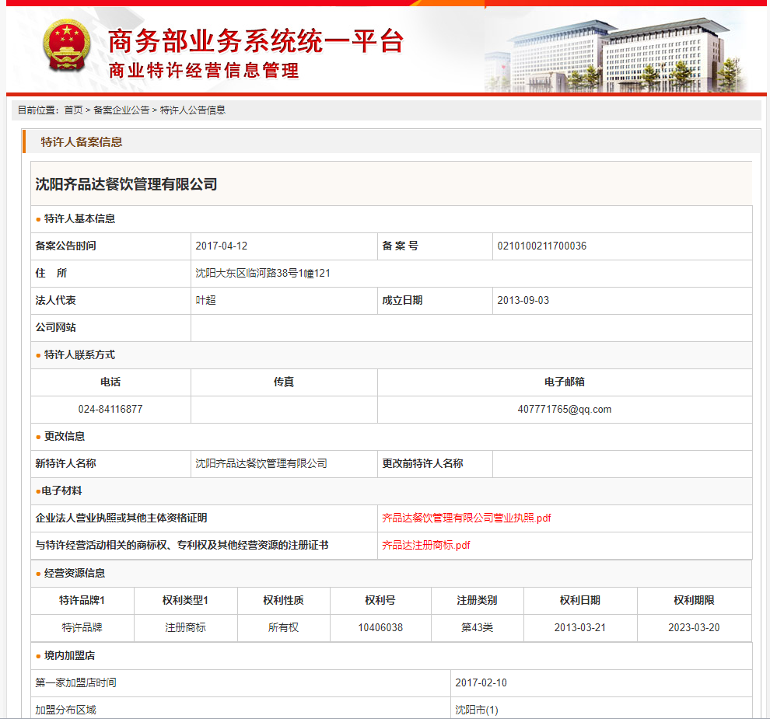The image size is (770, 719).
Task: Click 沈阳齐品达餐饮管理有限公司 in the 新特许人名称 row
Action: [x=261, y=463]
